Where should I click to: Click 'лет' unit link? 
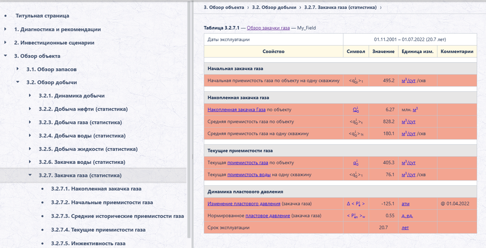405,228
